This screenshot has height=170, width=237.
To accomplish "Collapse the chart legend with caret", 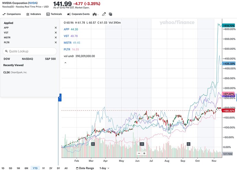I will point(65,63).
